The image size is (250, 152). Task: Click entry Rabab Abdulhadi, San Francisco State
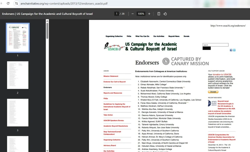[162, 88]
